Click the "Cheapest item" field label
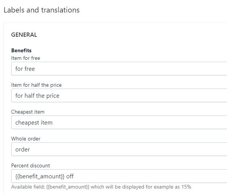Image resolution: width=227 pixels, height=195 pixels. [x=28, y=112]
